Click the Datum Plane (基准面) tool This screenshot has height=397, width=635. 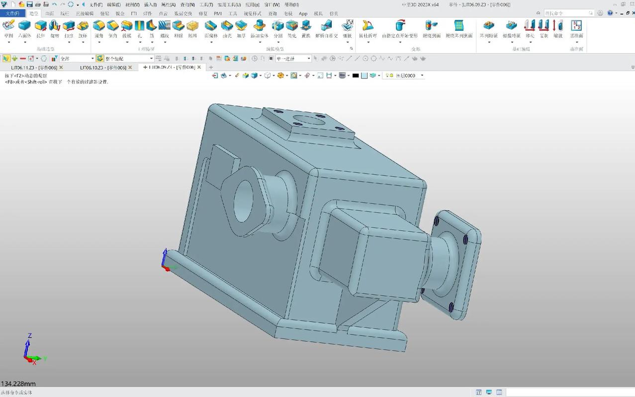[576, 30]
